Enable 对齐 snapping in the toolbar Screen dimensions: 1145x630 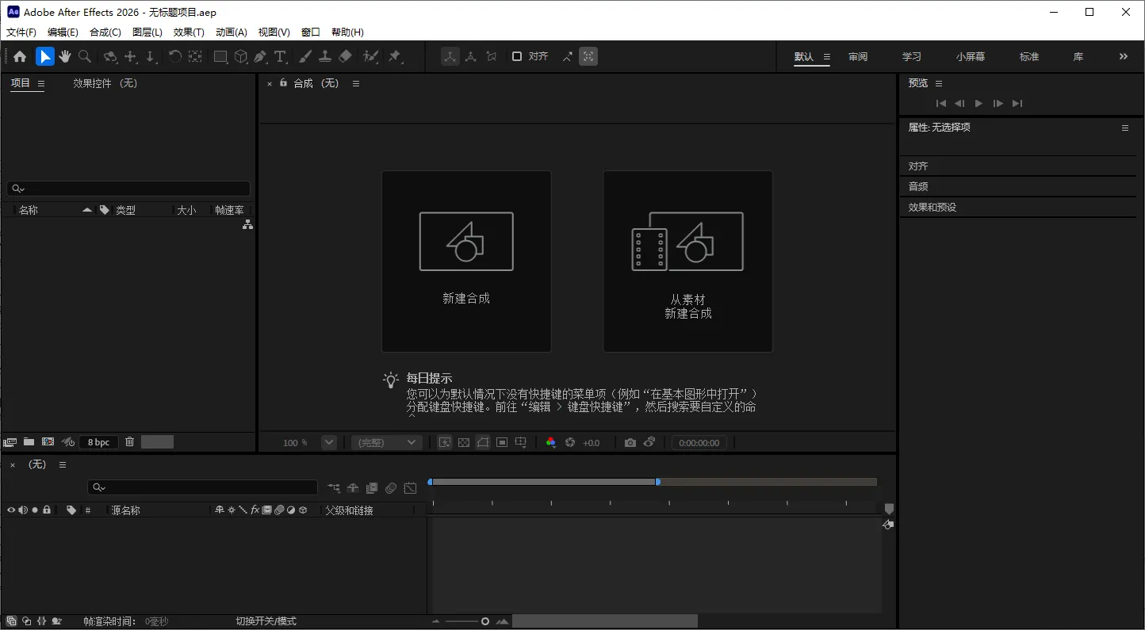click(517, 56)
